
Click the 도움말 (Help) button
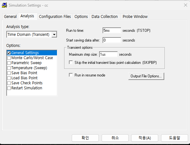point(175,138)
